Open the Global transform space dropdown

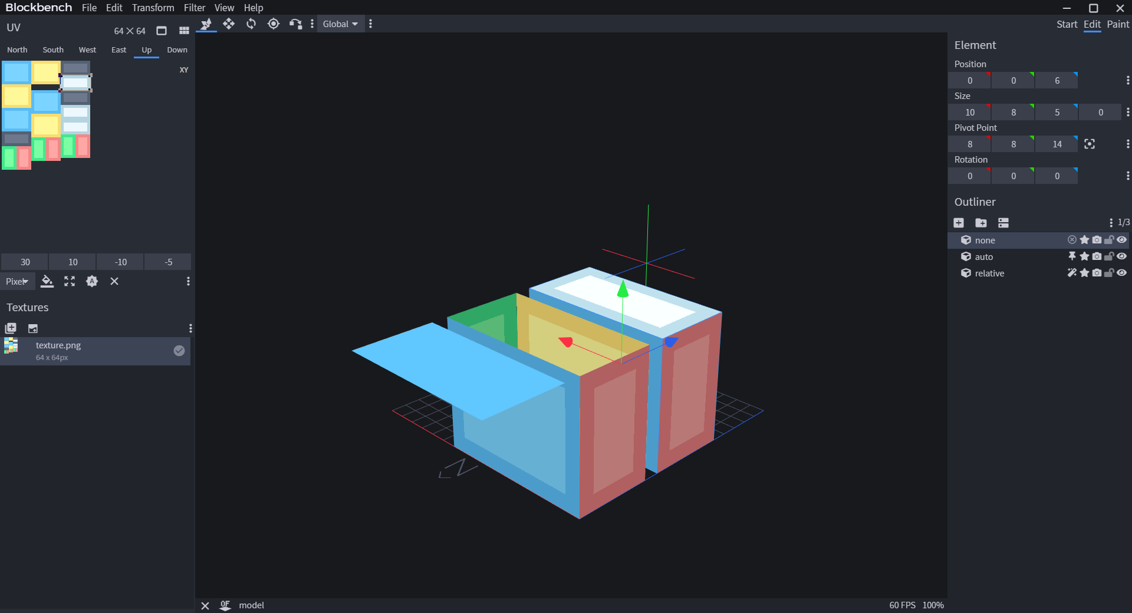pyautogui.click(x=340, y=24)
